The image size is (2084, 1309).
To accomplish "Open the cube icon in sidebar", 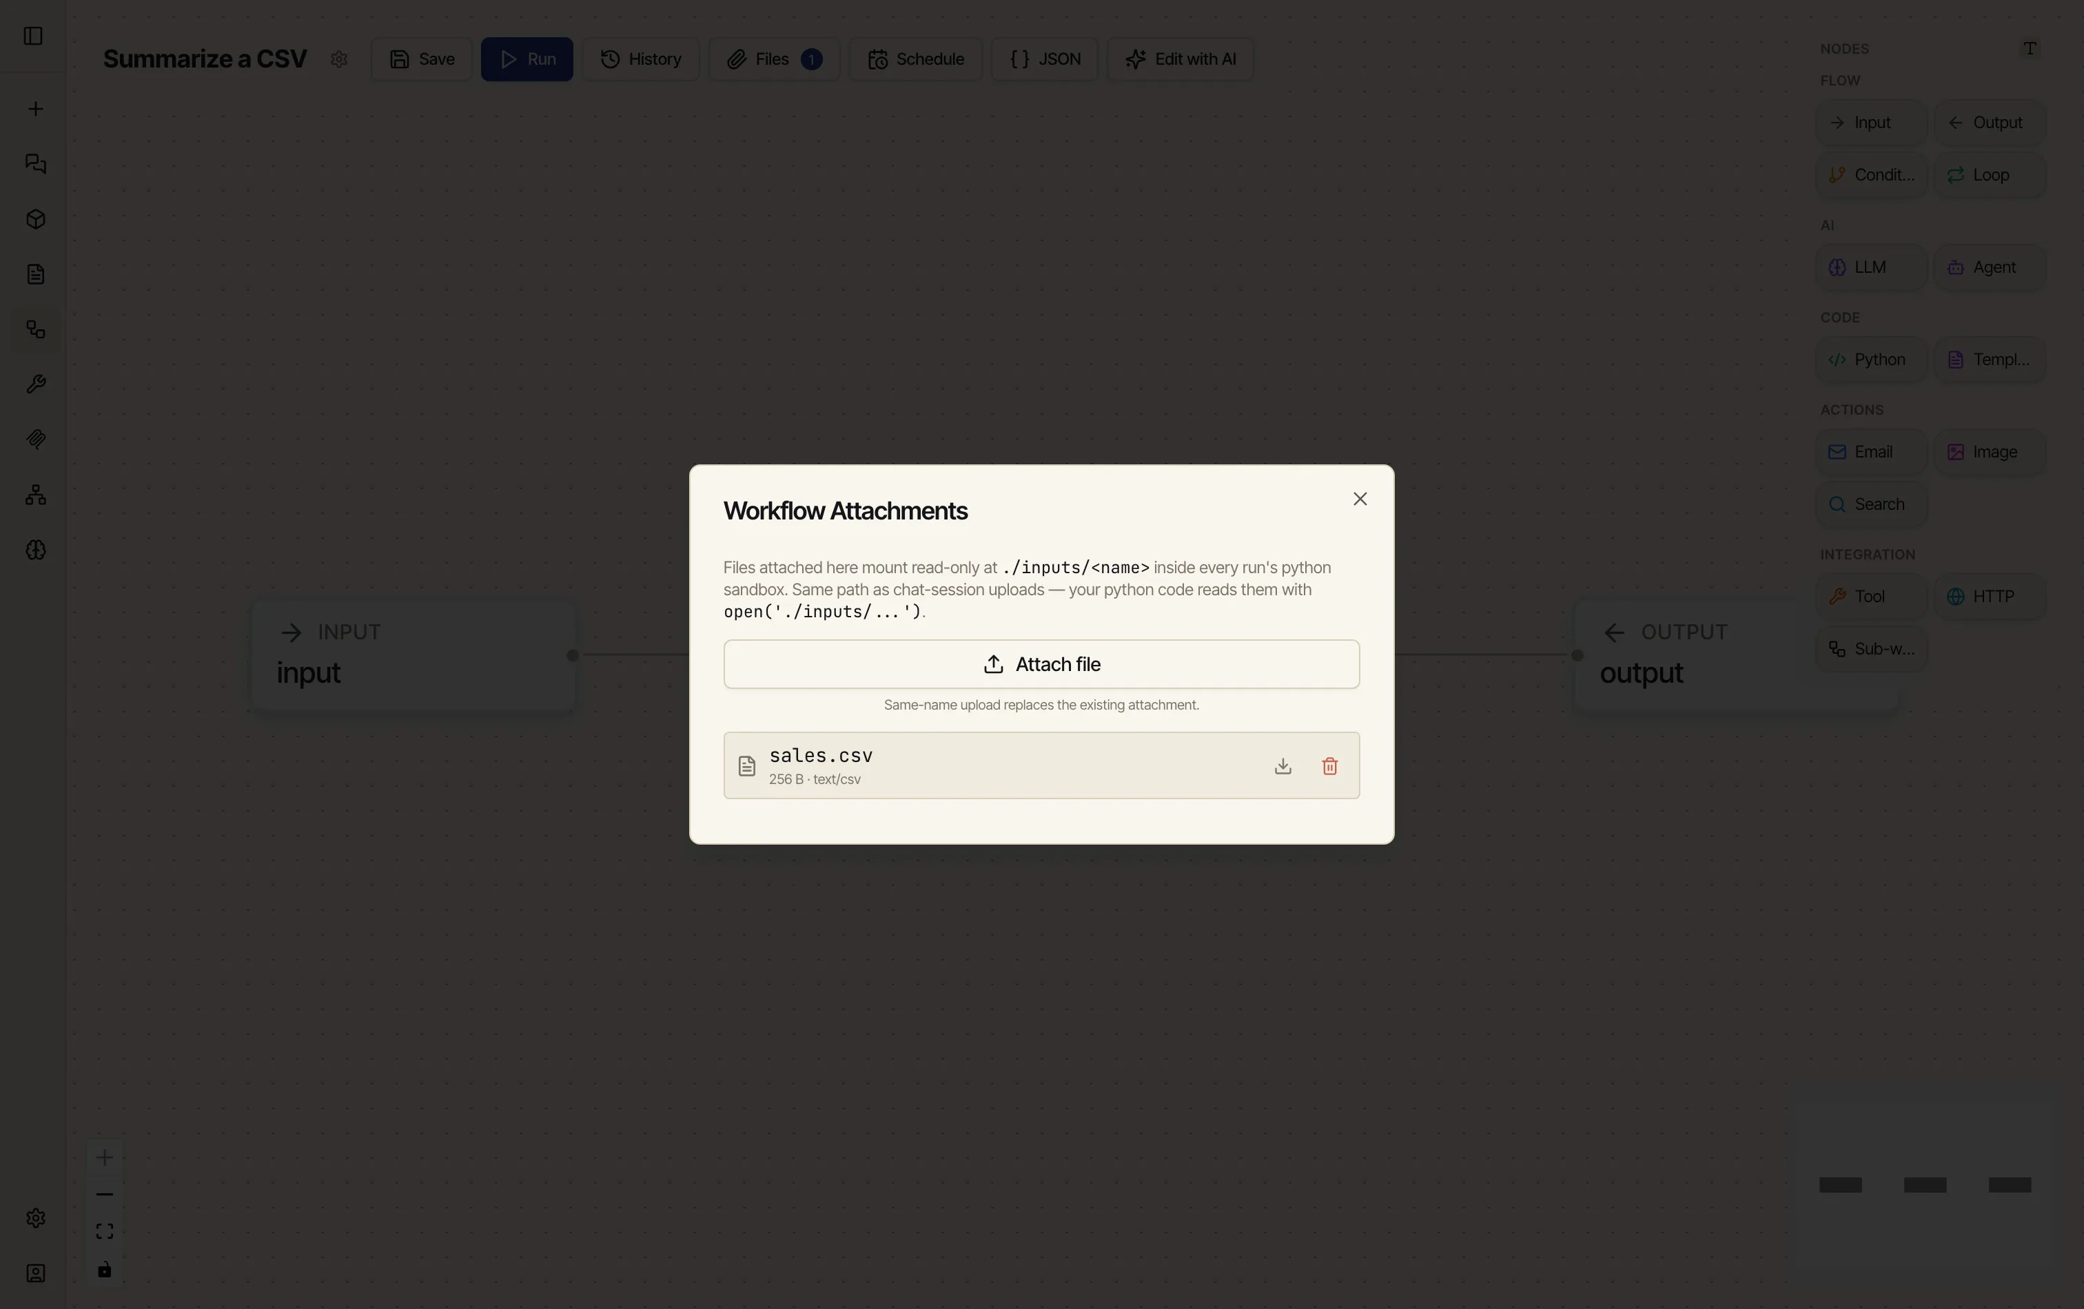I will [35, 219].
